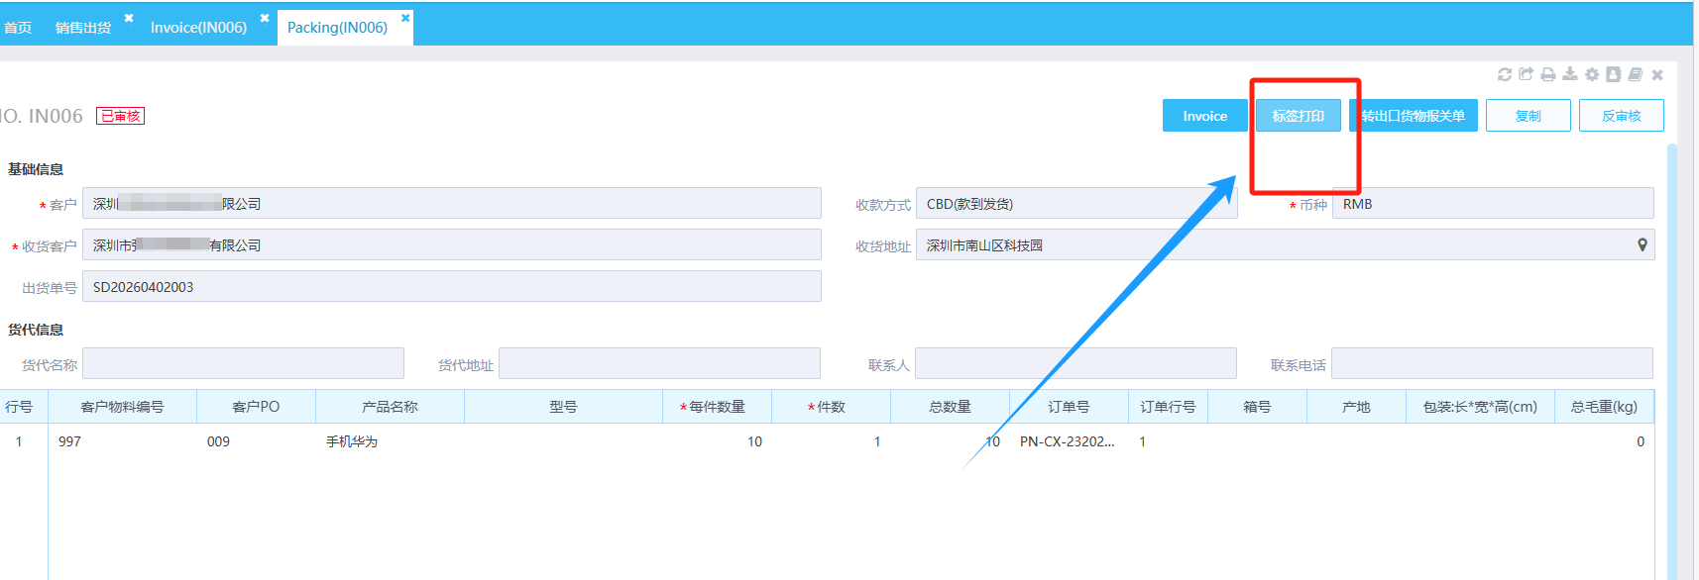Click the 复制 button
The image size is (1699, 580).
[x=1529, y=116]
